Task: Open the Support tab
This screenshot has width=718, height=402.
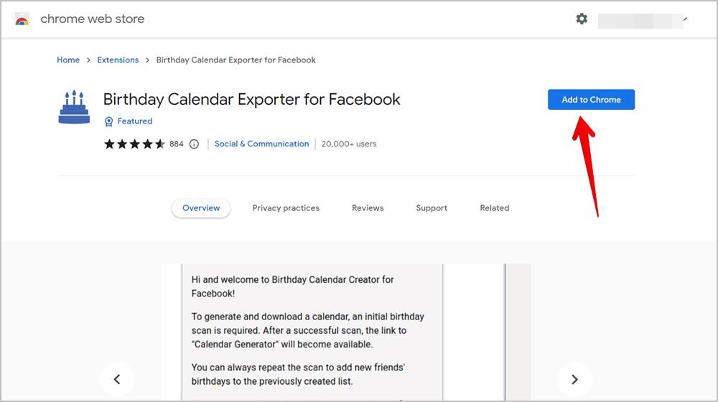Action: click(432, 208)
